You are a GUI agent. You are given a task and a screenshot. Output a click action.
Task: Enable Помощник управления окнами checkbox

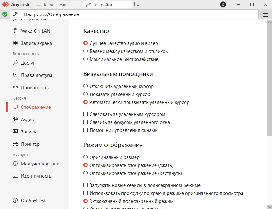(x=86, y=130)
